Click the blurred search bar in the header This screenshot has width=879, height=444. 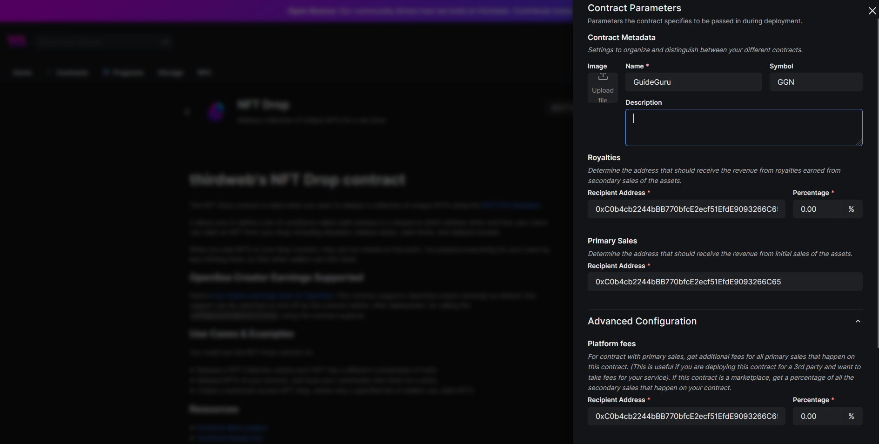tap(103, 41)
